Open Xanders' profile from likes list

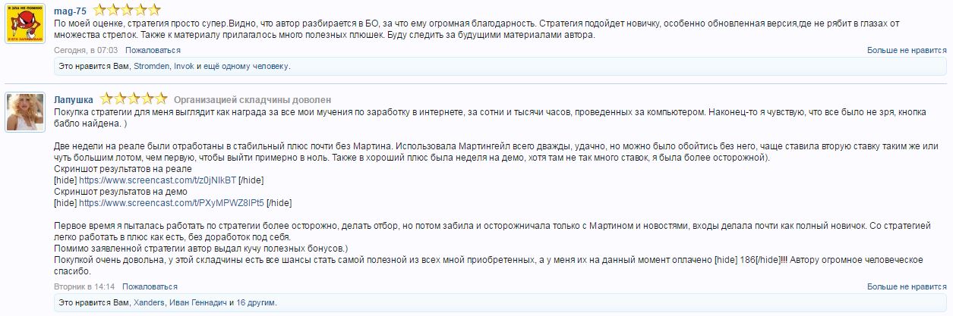click(x=150, y=303)
